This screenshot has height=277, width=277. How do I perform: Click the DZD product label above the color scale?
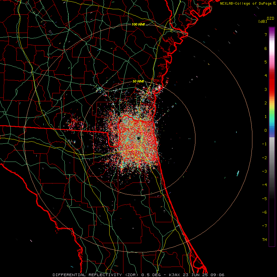tap(271, 18)
